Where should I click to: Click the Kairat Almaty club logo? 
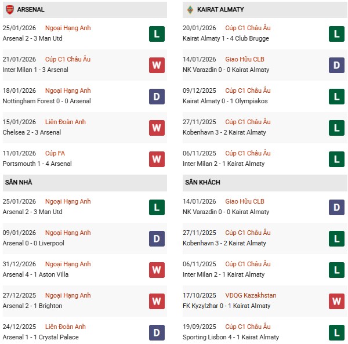(190, 9)
